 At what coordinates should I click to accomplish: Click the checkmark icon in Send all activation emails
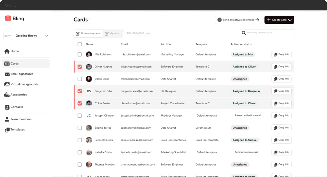tap(219, 20)
